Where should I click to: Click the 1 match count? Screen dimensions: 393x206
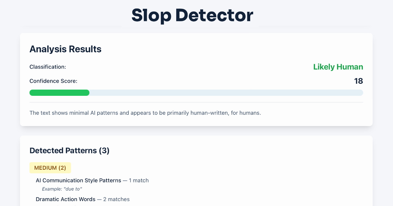(139, 180)
